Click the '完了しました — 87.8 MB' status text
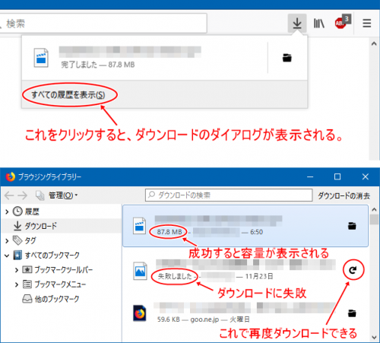Screen dimensions: 380x343 (x=98, y=65)
